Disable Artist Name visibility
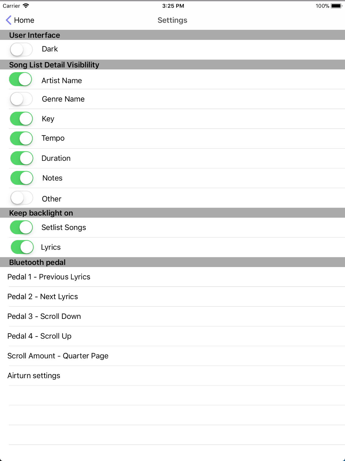This screenshot has width=345, height=461. point(21,79)
